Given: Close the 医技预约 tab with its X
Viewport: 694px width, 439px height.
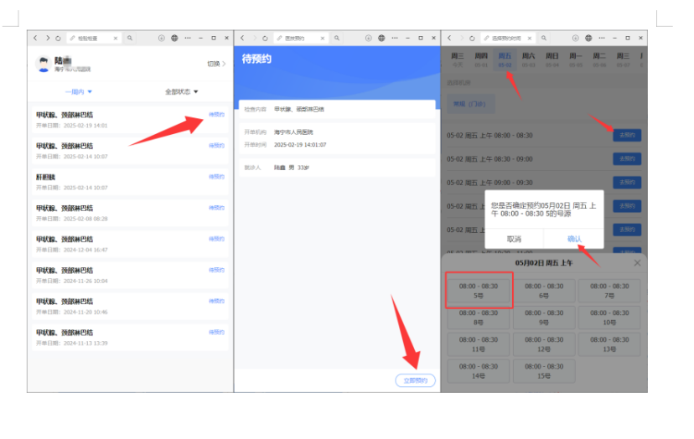Looking at the screenshot, I should pyautogui.click(x=323, y=39).
